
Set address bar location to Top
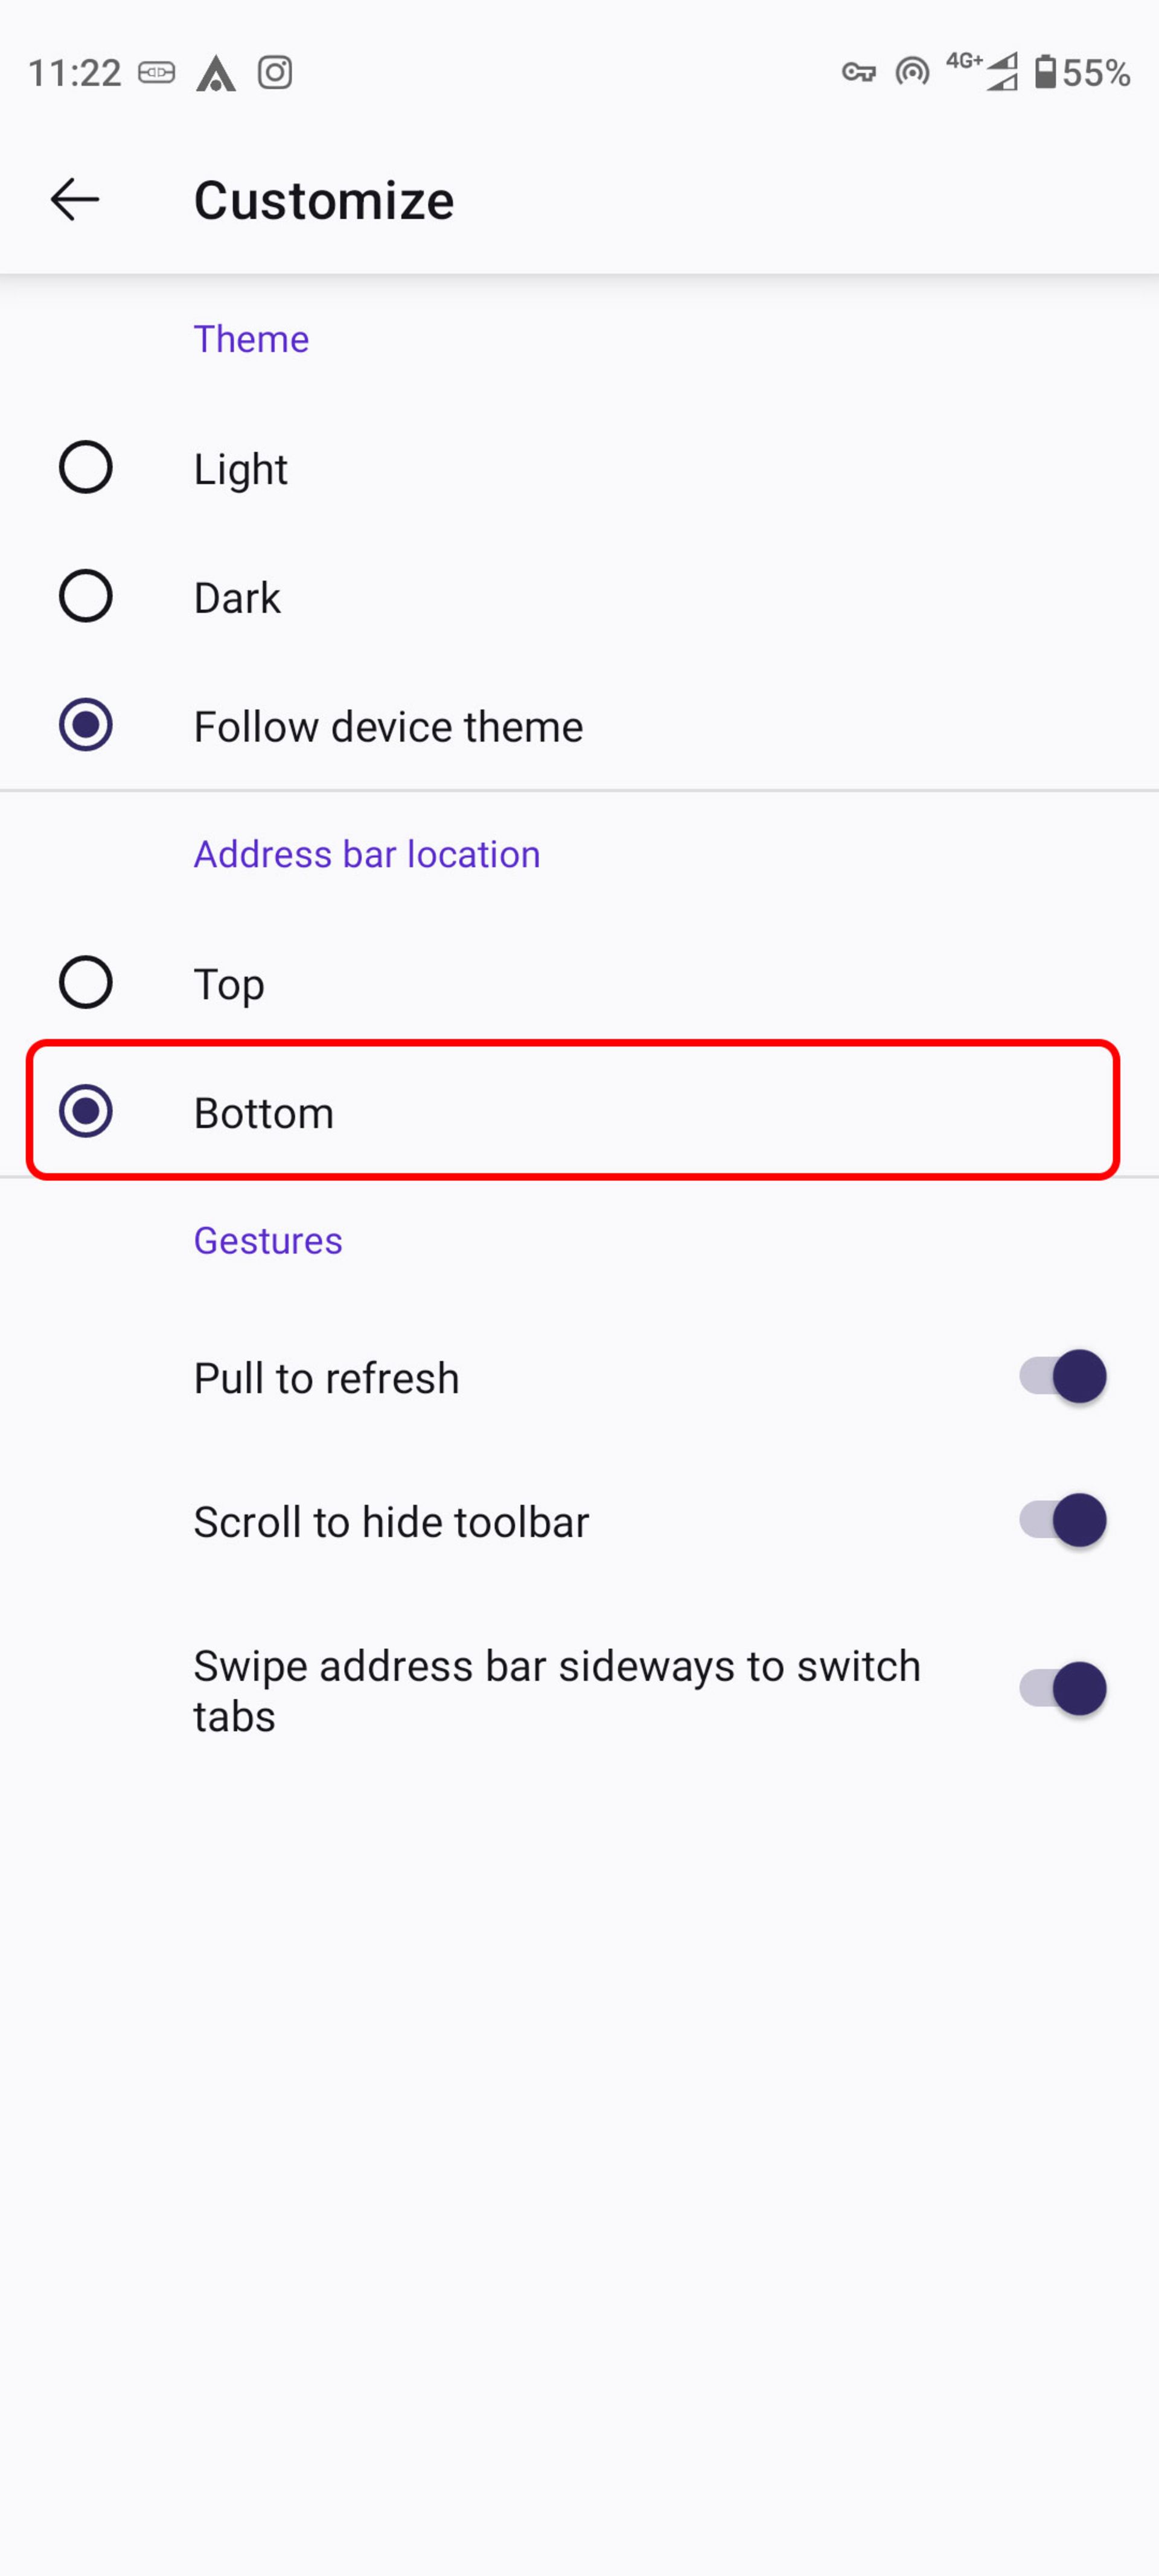[x=86, y=983]
